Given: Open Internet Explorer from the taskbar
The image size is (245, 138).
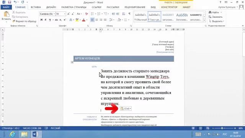Looking at the screenshot, I should tap(13, 134).
